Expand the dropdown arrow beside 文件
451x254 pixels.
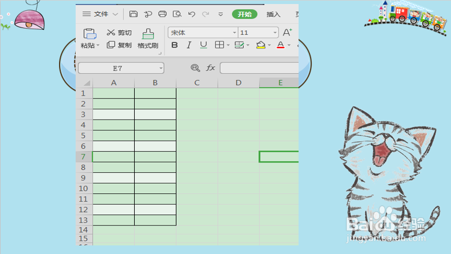pyautogui.click(x=115, y=14)
